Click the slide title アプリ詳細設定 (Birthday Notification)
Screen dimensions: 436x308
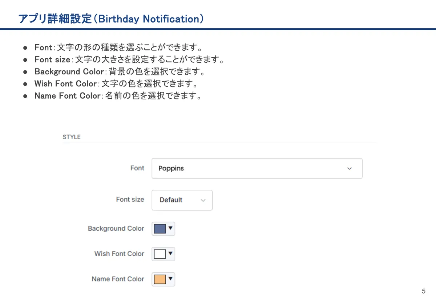tap(111, 19)
